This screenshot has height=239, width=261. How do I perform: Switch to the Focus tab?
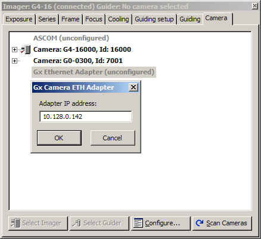(x=94, y=19)
